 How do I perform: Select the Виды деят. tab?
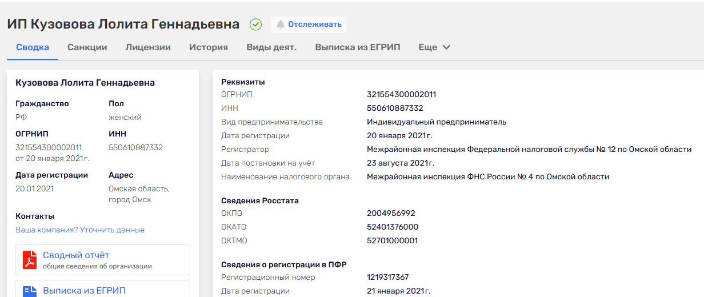click(271, 47)
